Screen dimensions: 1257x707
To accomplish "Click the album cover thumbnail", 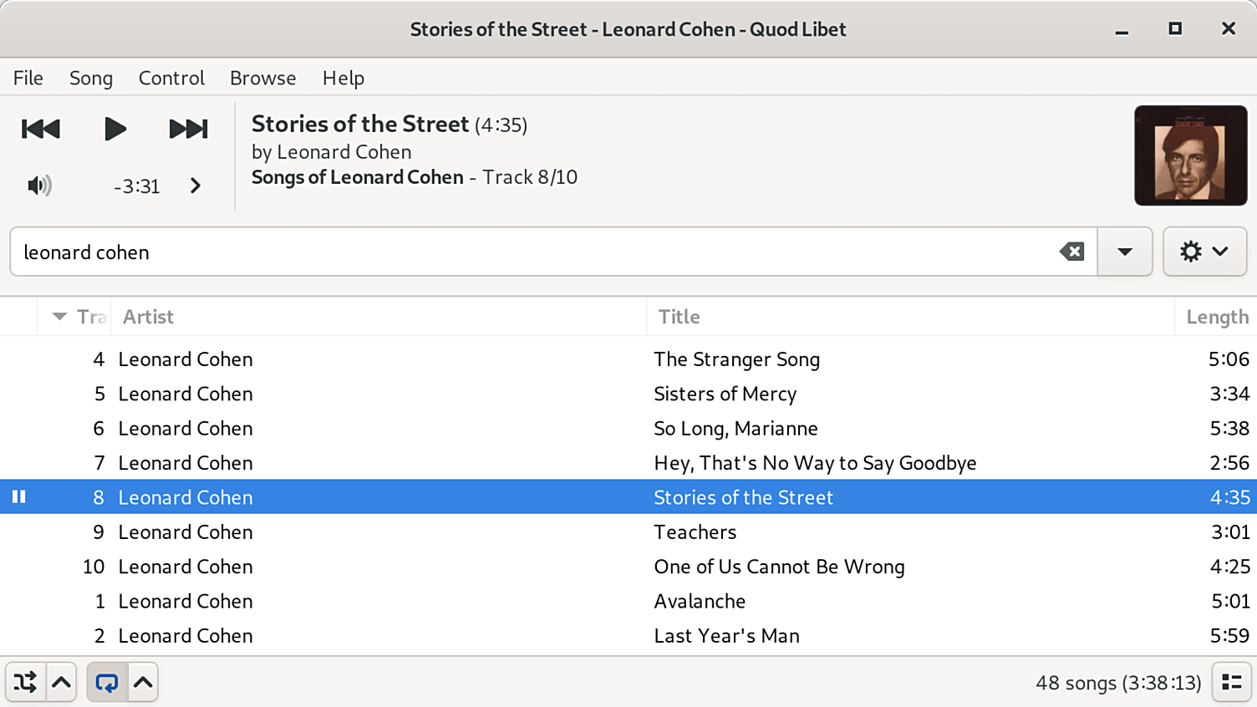I will tap(1190, 155).
